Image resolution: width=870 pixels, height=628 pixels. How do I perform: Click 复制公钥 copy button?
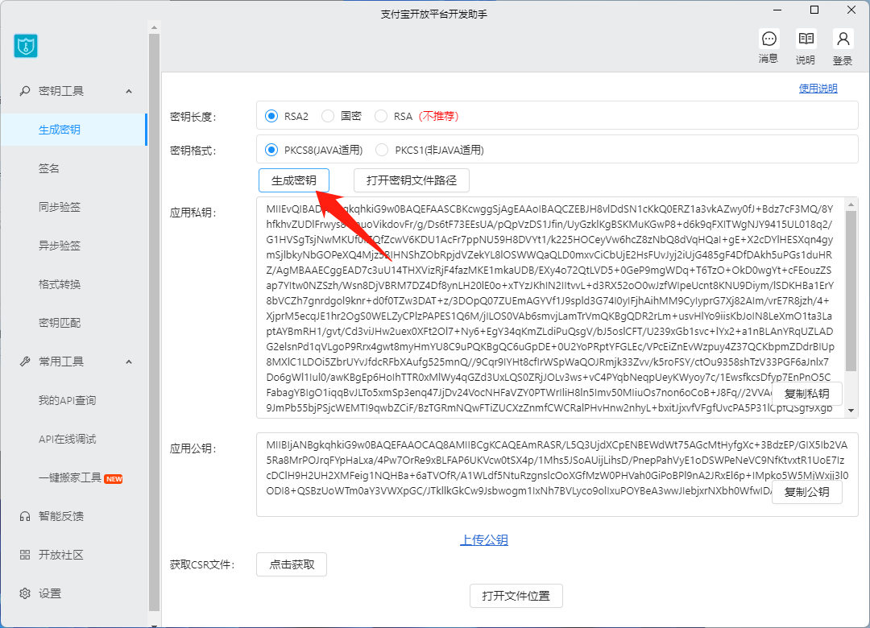(807, 492)
